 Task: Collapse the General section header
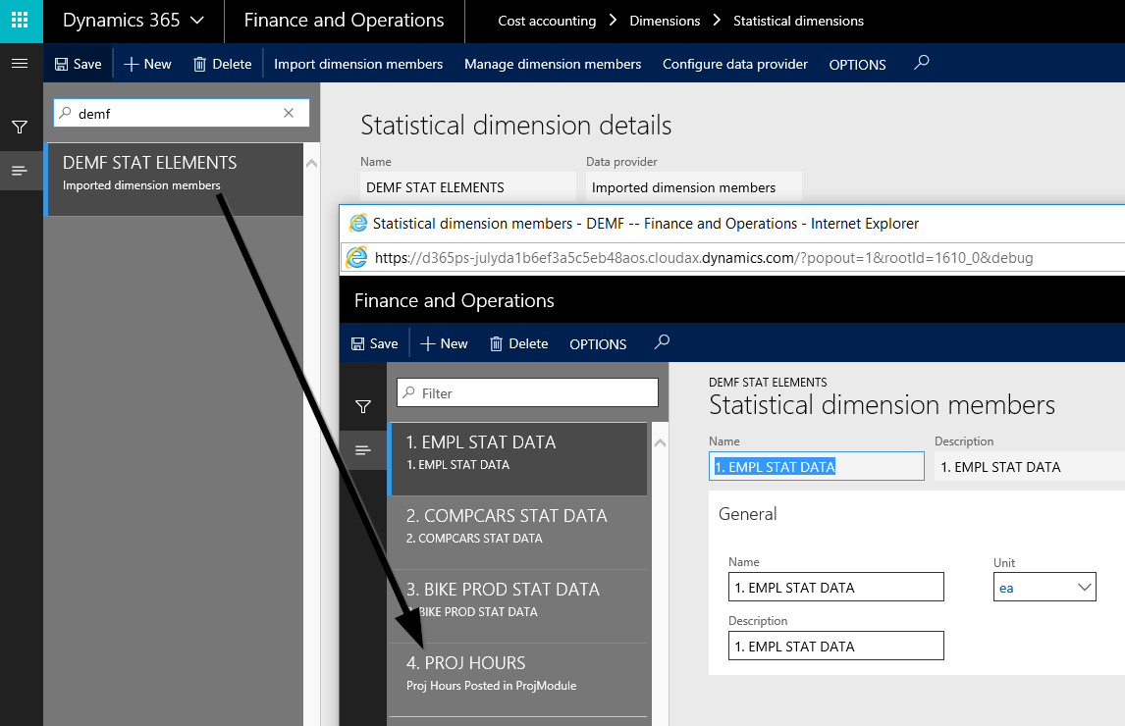point(748,514)
